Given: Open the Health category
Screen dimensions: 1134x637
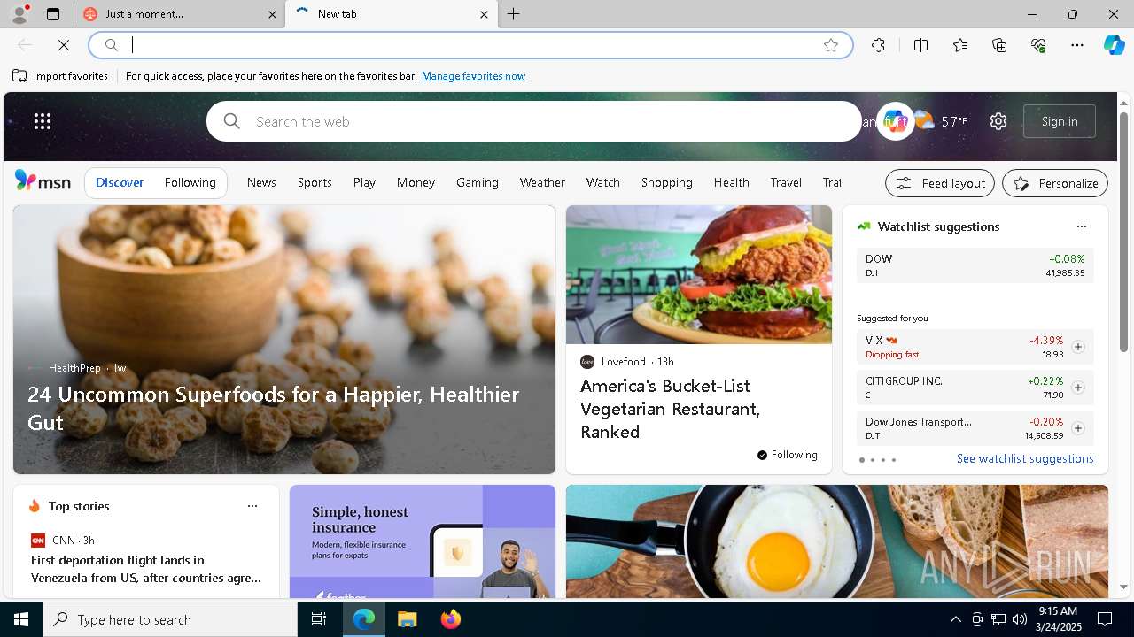Looking at the screenshot, I should (x=732, y=182).
